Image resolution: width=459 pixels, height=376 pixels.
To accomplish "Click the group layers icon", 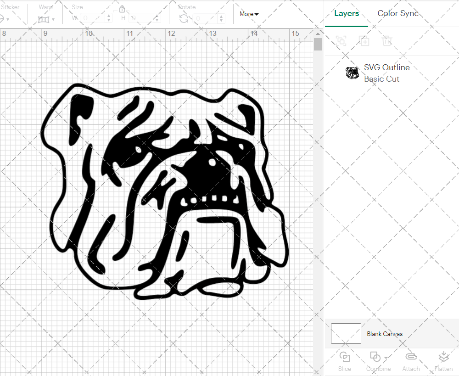I will (x=341, y=41).
